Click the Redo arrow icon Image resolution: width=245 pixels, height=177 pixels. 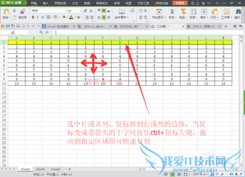(33, 26)
